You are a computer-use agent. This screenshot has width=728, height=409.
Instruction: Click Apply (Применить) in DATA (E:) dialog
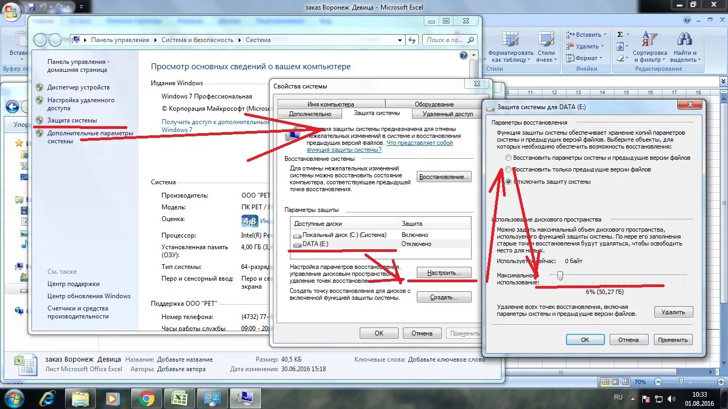pos(673,339)
